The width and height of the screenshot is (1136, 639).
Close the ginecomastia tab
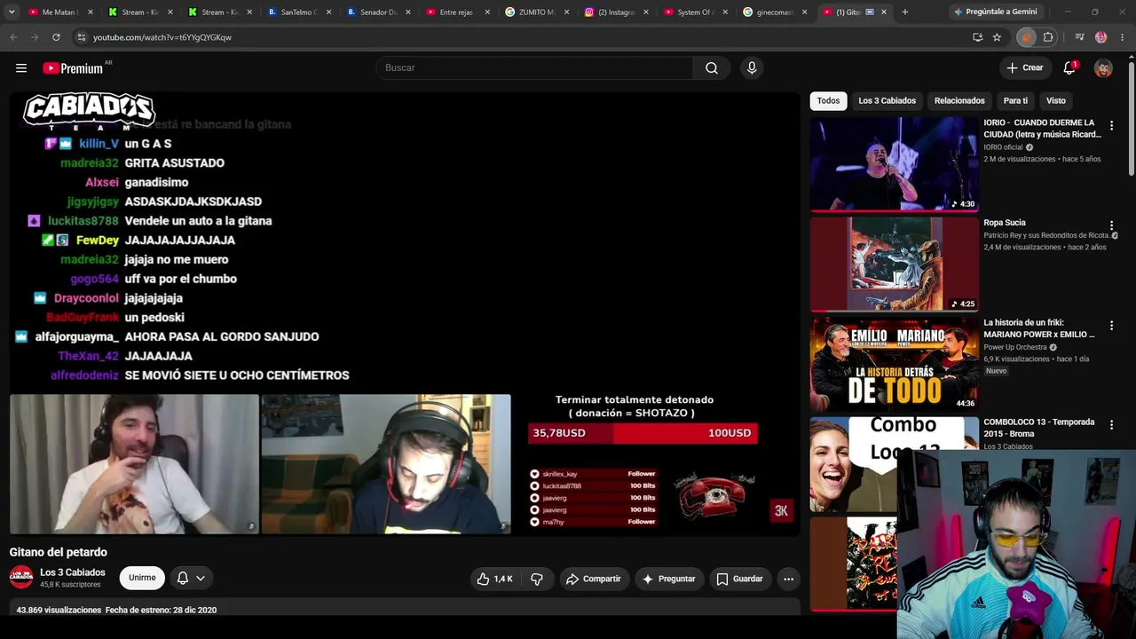(x=804, y=12)
